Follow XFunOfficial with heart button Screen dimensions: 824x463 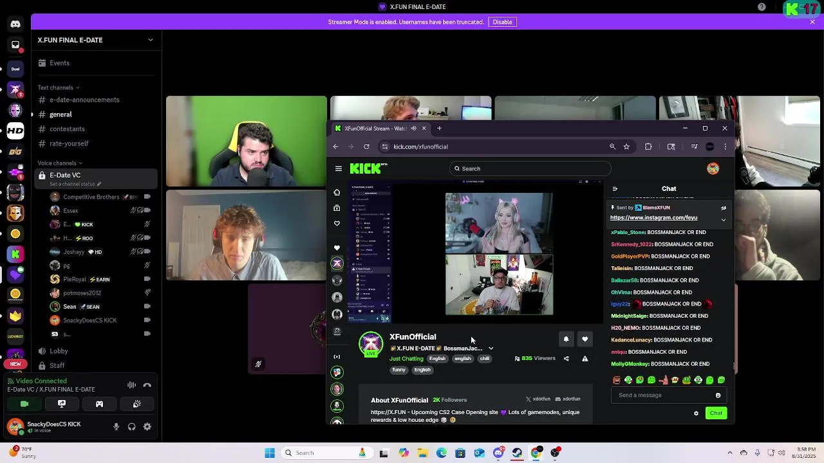[585, 339]
